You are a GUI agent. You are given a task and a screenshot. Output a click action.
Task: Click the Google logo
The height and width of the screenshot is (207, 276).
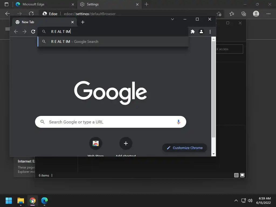[111, 93]
